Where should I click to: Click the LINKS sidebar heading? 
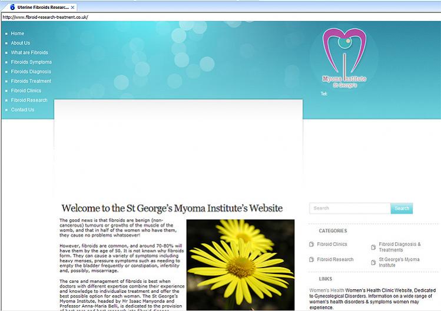326,279
